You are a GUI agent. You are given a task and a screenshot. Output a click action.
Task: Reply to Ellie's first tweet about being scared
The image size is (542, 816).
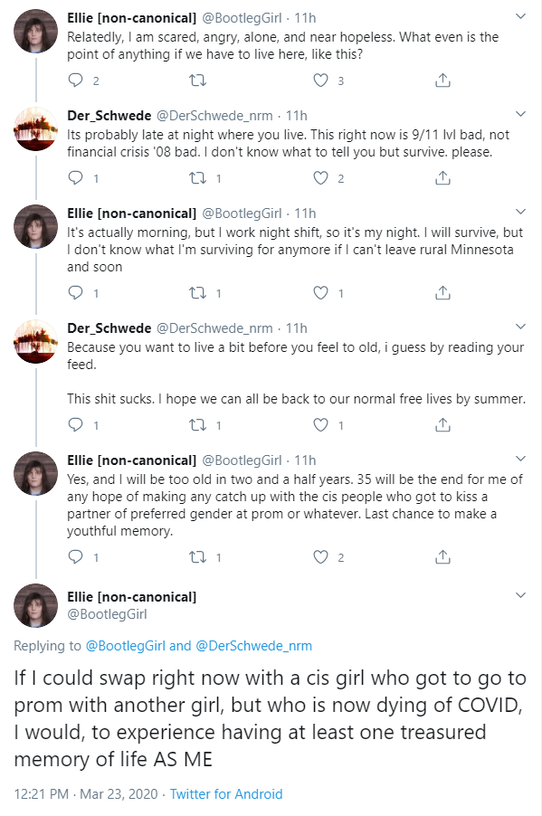point(76,81)
